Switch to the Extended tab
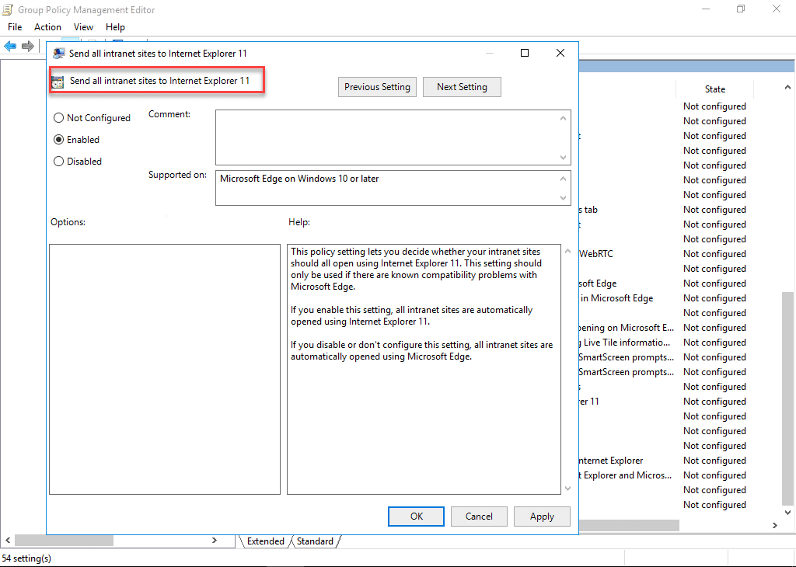Viewport: 796px width, 567px height. click(265, 541)
